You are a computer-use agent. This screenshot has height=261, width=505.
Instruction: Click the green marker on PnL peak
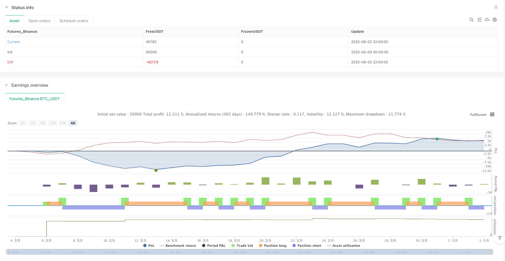[437, 139]
